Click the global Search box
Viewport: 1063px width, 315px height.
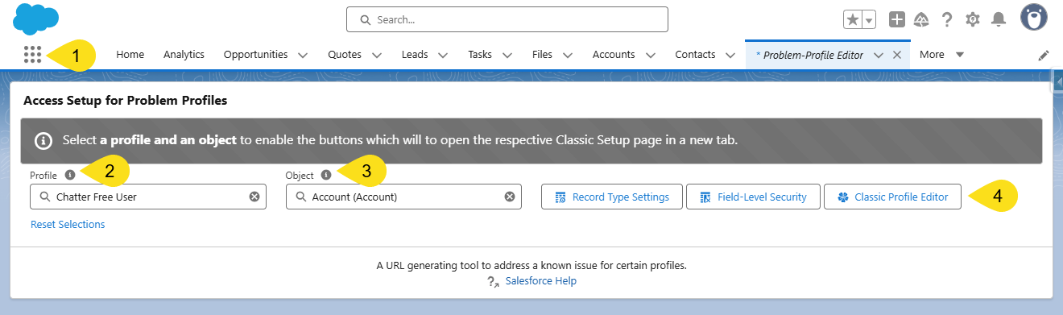pos(507,19)
